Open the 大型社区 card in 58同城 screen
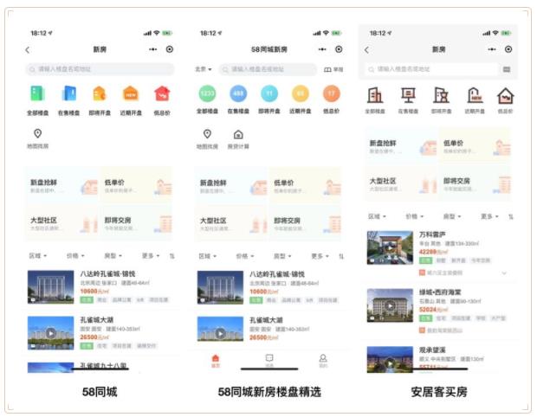Screen dimensions: 537x417 coord(62,223)
